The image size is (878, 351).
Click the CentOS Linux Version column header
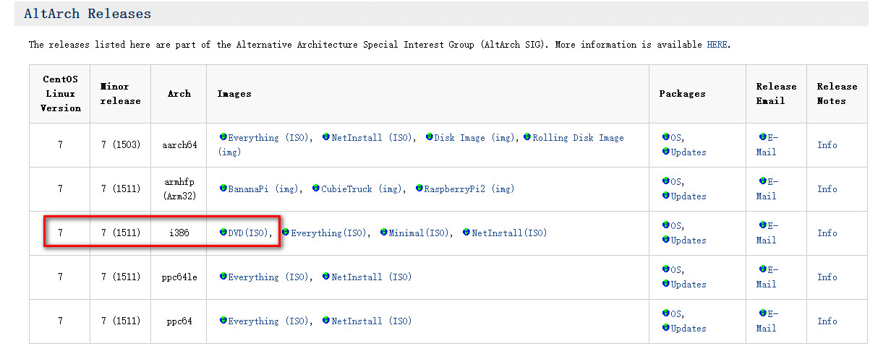click(61, 94)
